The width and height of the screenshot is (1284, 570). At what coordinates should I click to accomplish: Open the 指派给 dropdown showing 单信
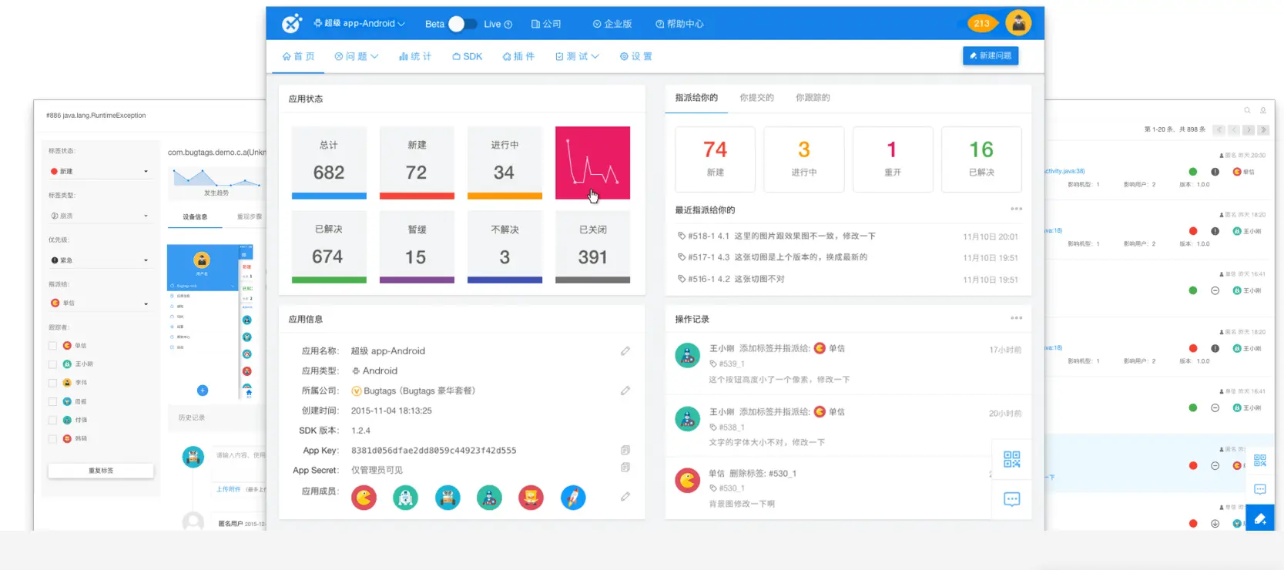pos(99,303)
